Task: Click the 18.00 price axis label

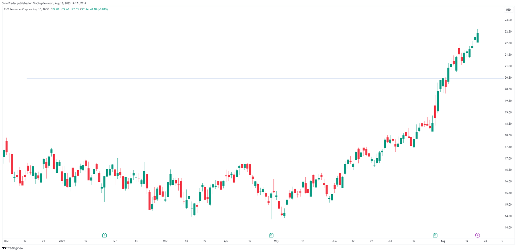Action: 508,135
